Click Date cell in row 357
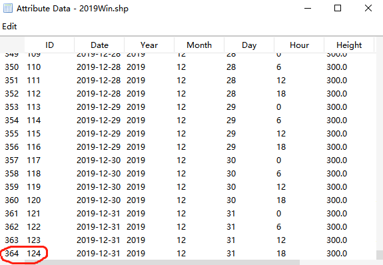The height and width of the screenshot is (265, 383). [99, 160]
